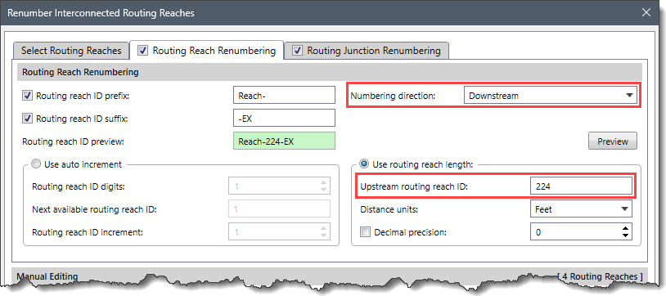
Task: Open the Routing Reach Renumbering tab
Action: (207, 51)
